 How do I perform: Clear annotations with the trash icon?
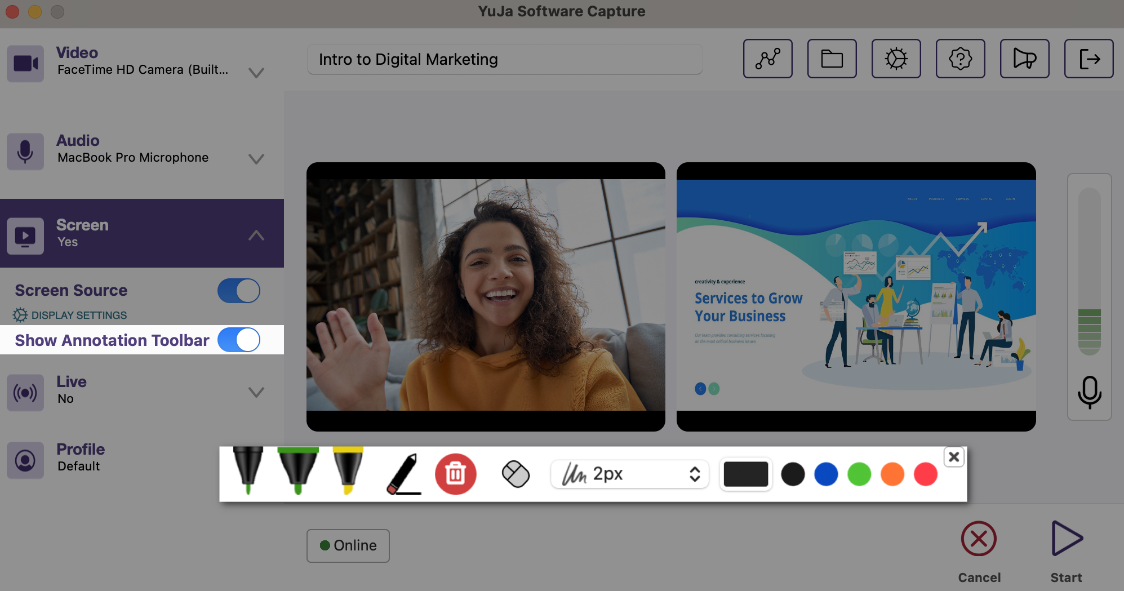(456, 474)
